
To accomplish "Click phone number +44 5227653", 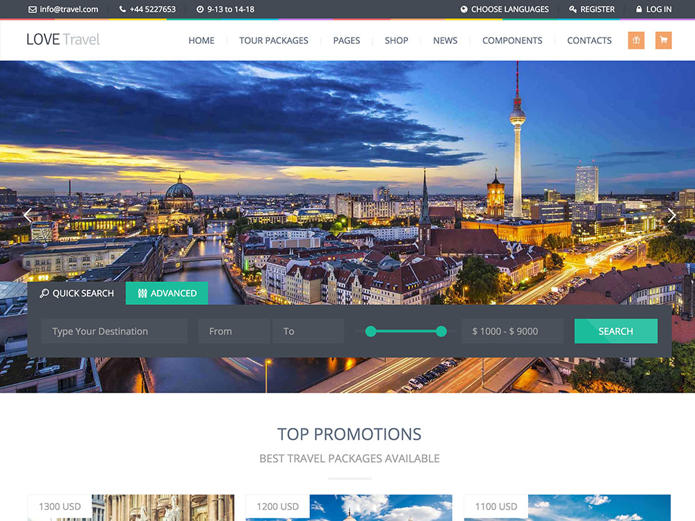I will click(x=152, y=9).
